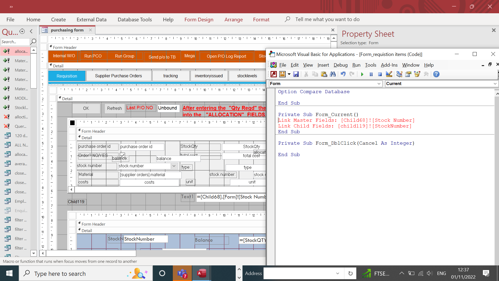
Task: Toggle Design Mode icon in VBA toolbar
Action: pyautogui.click(x=389, y=74)
